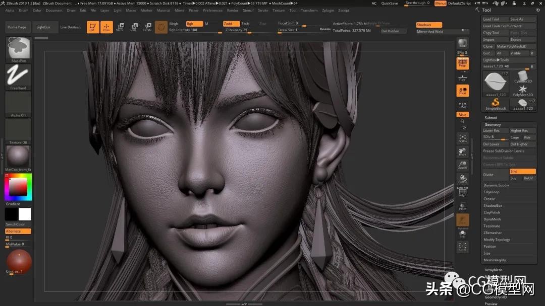This screenshot has height=306, width=545.
Task: Open the Texture menu
Action: pos(279,10)
